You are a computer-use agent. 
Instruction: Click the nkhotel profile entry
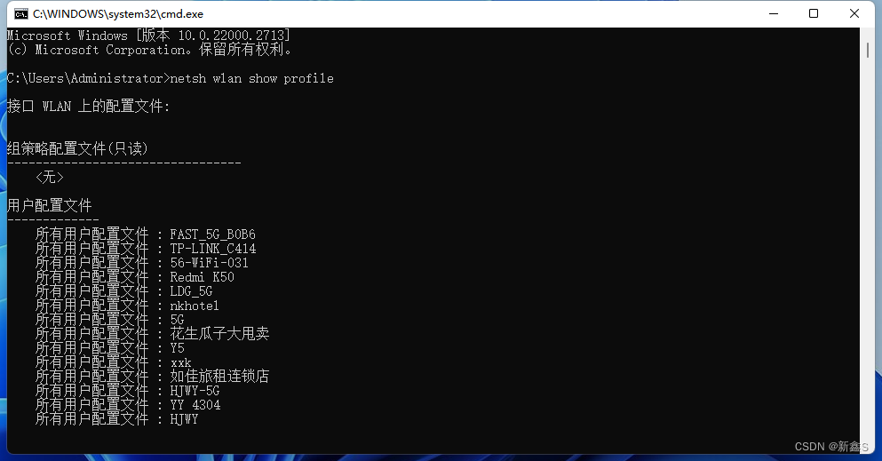(x=195, y=306)
